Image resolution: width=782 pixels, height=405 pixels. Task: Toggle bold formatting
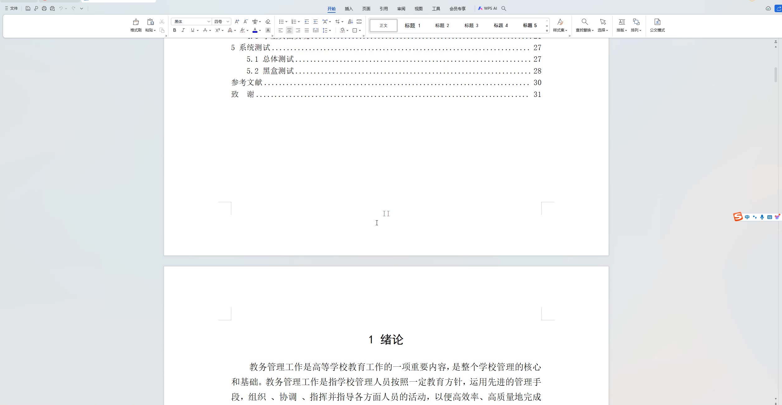click(175, 30)
